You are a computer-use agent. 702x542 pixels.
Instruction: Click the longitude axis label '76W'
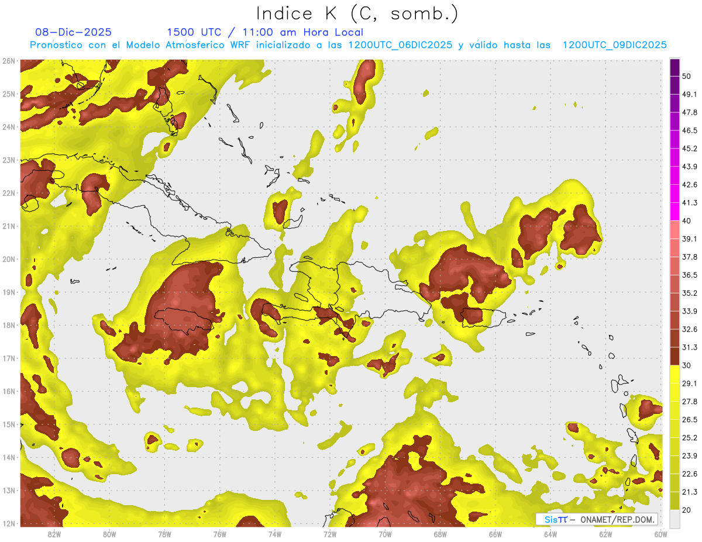(219, 534)
